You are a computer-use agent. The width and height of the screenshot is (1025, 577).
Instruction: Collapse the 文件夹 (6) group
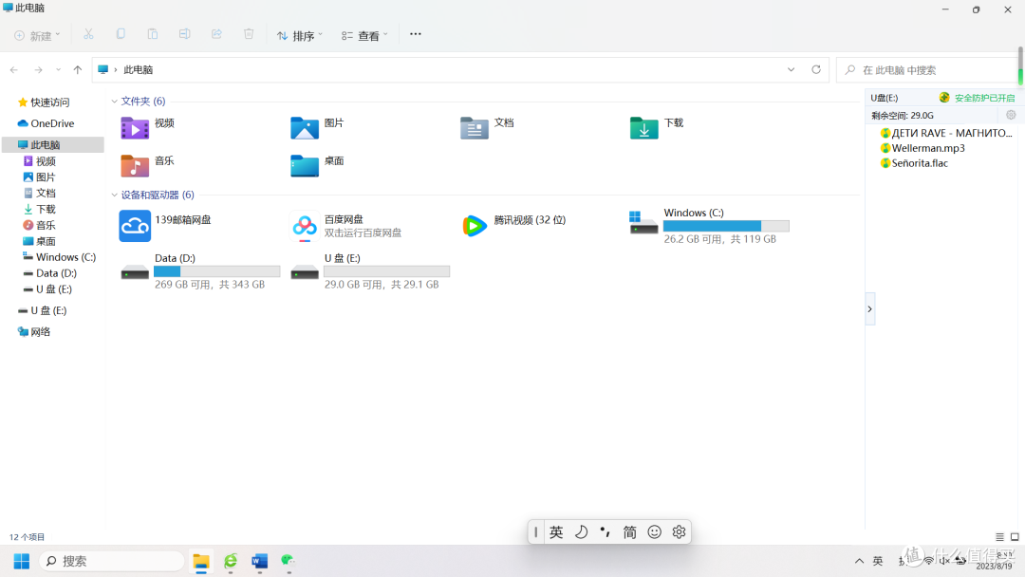click(115, 102)
